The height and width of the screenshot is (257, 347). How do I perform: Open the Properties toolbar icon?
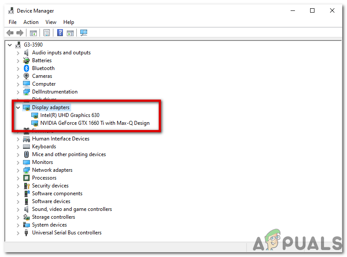click(46, 33)
